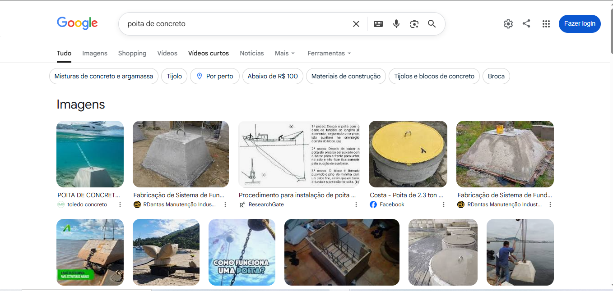Click the Fazer login button

click(580, 24)
